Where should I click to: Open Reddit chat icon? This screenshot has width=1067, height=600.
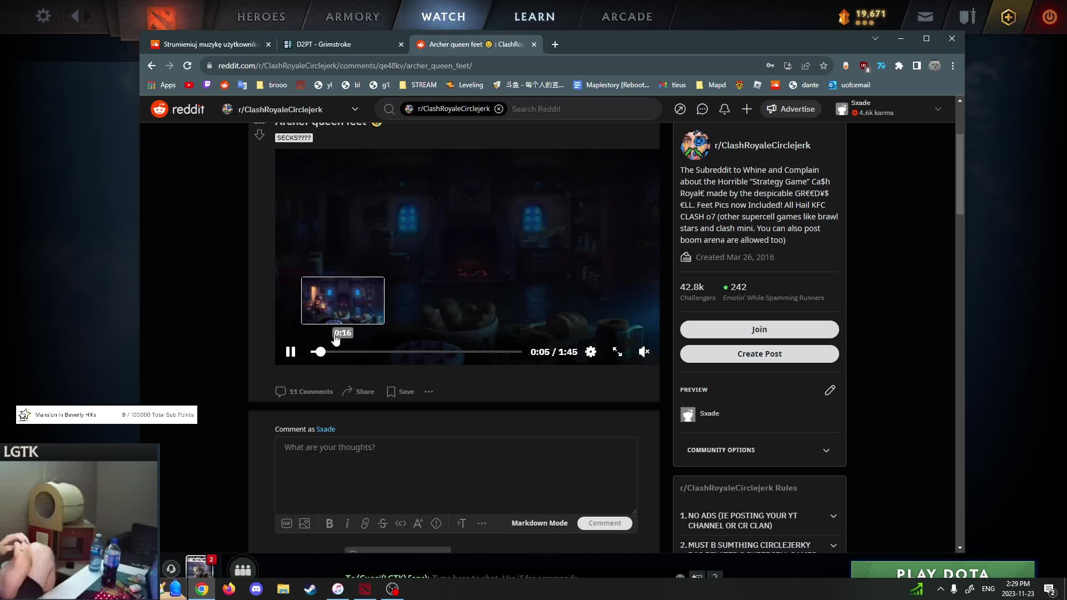tap(702, 109)
